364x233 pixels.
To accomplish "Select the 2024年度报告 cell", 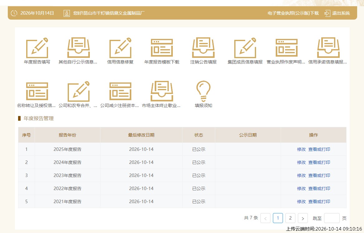I will tap(68, 162).
